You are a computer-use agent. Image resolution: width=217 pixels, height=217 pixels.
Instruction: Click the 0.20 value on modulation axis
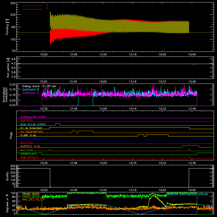pos(12,84)
